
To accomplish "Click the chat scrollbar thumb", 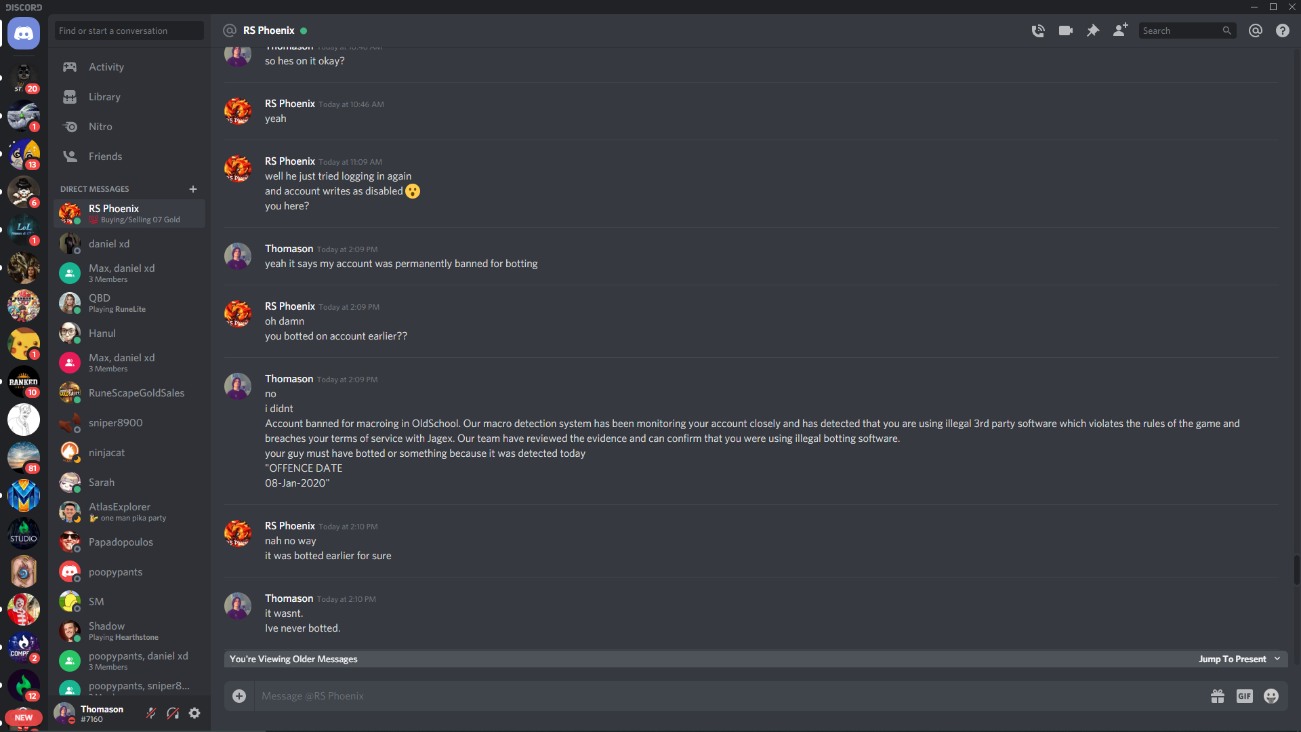I will (x=1296, y=569).
